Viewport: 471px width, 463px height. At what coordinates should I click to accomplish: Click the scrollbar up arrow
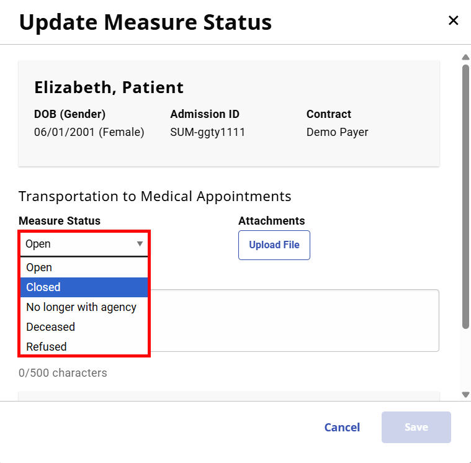point(465,58)
